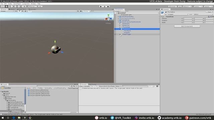
Task: Select the Hand tool in toolbar
Action: point(3,7)
